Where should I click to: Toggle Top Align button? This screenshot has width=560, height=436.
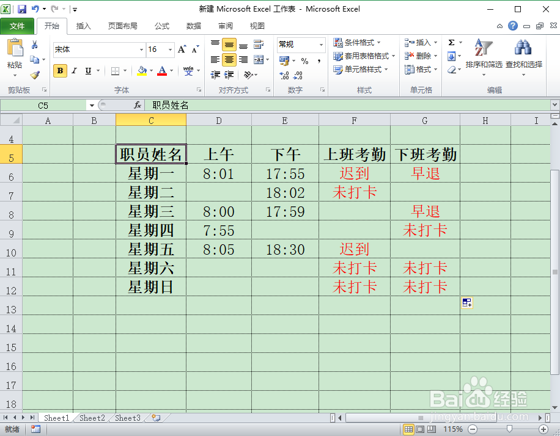pos(215,45)
